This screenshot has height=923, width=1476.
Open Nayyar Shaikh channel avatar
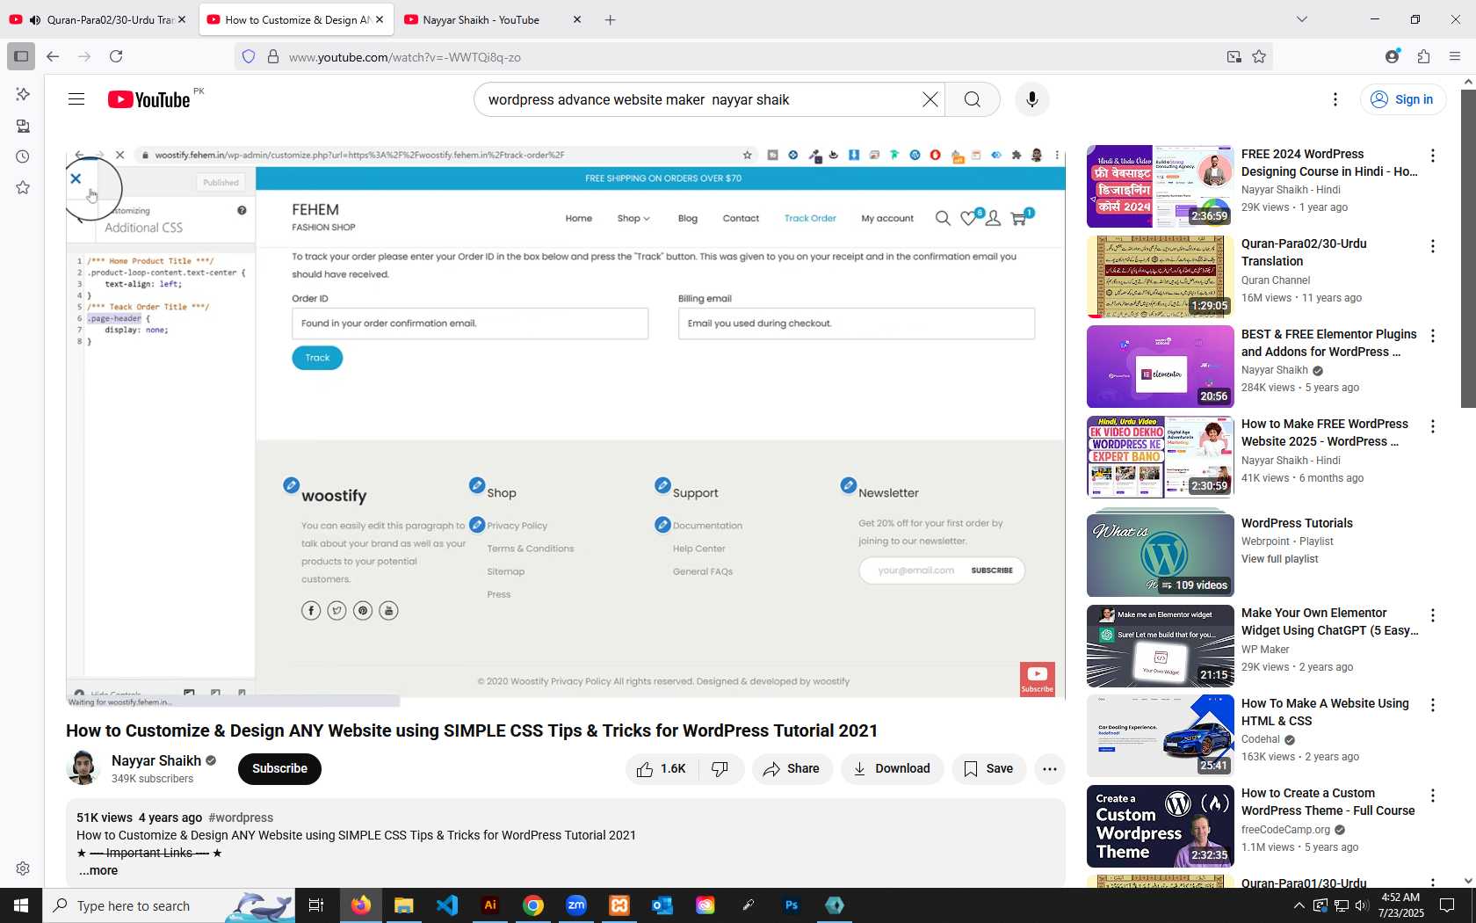click(83, 768)
